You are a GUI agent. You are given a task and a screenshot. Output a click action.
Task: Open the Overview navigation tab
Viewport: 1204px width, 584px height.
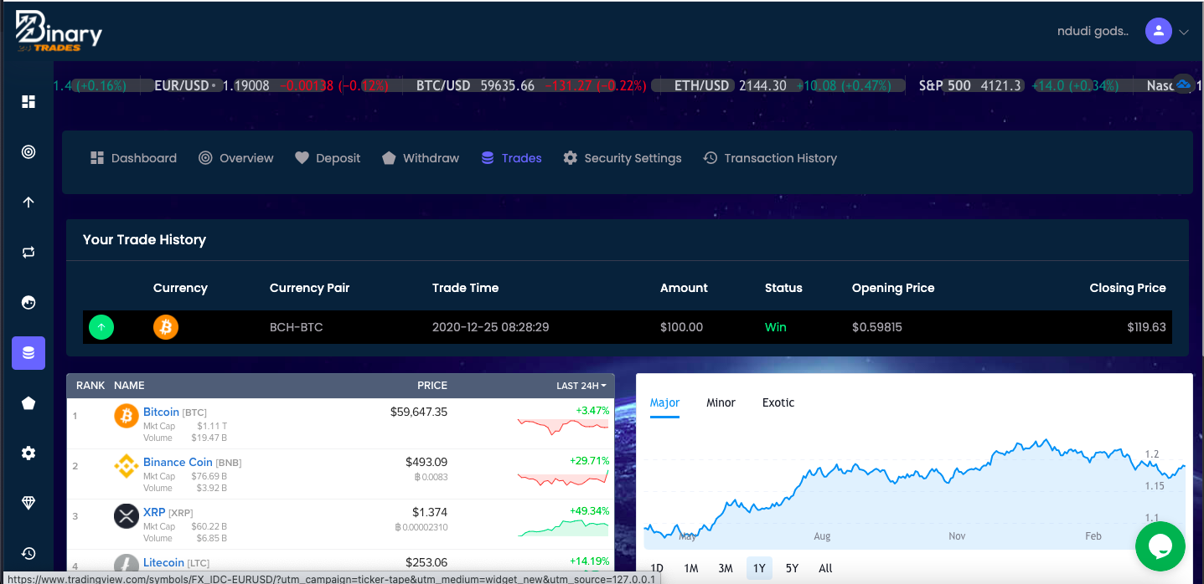pos(236,158)
